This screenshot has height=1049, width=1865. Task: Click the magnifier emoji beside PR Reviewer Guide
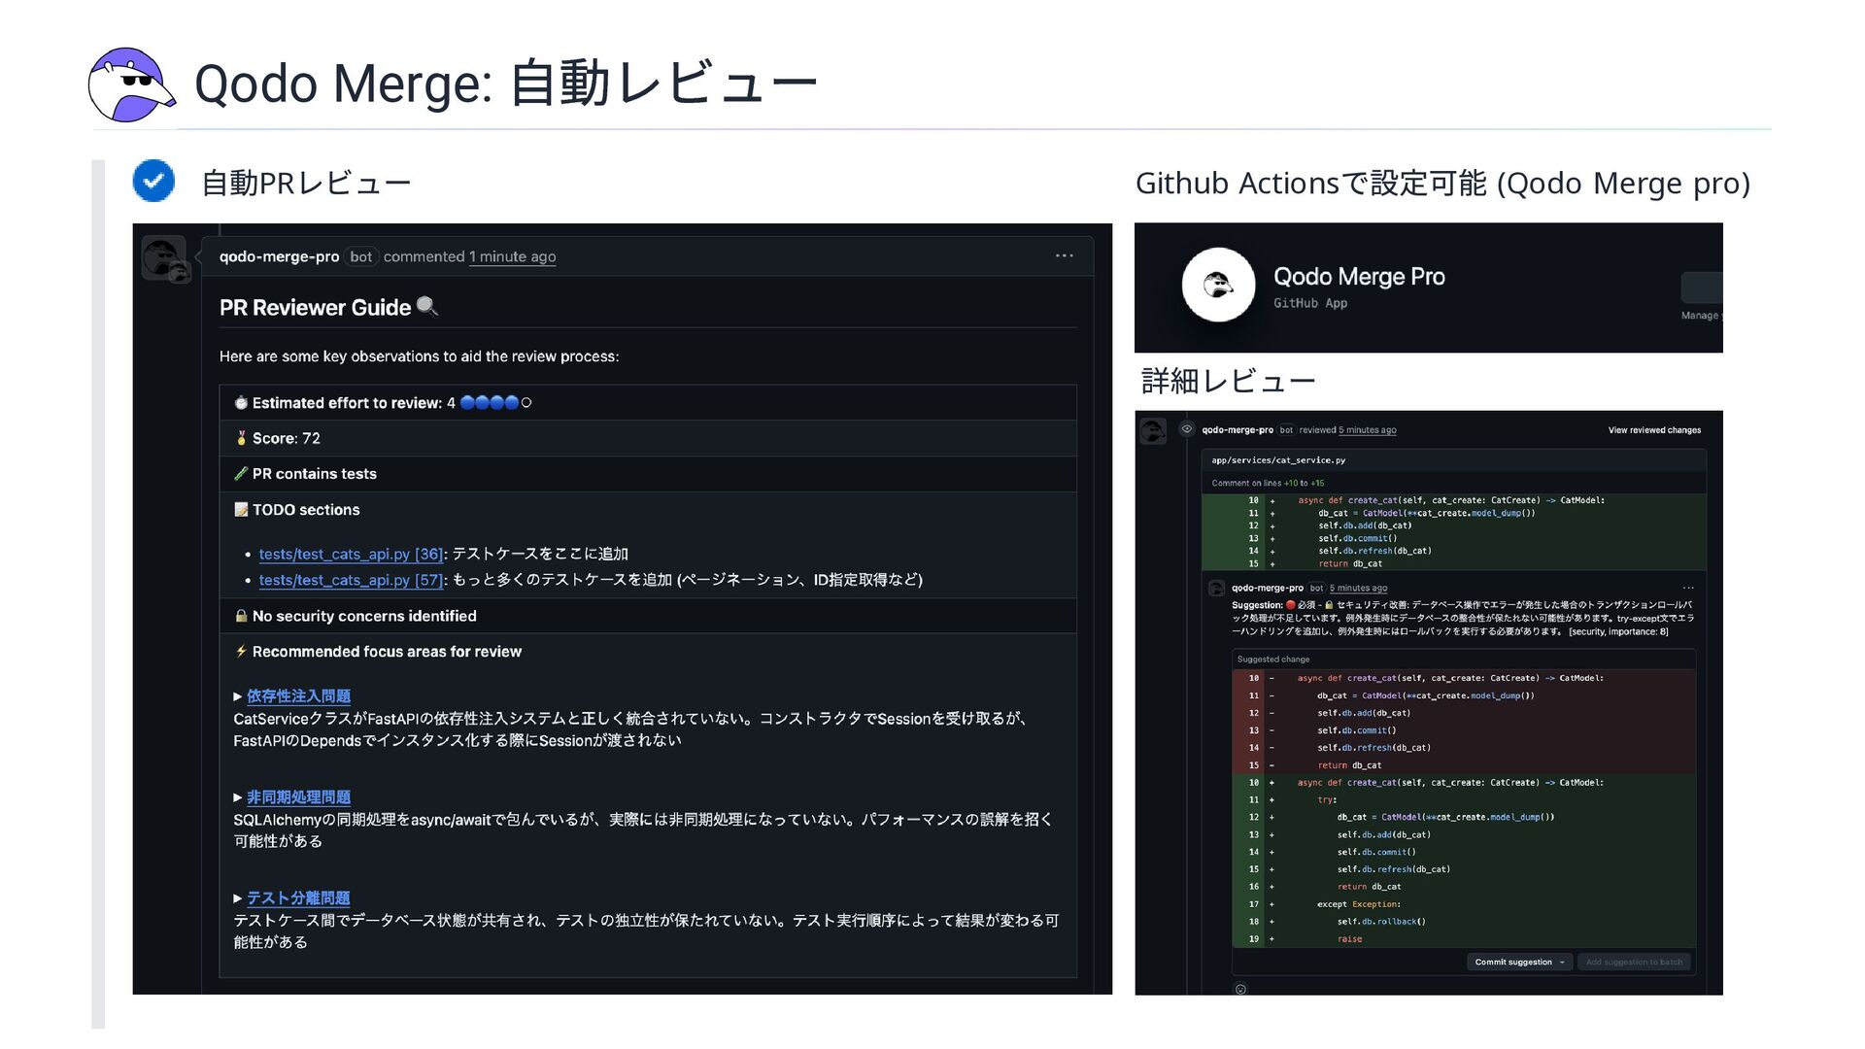click(427, 307)
